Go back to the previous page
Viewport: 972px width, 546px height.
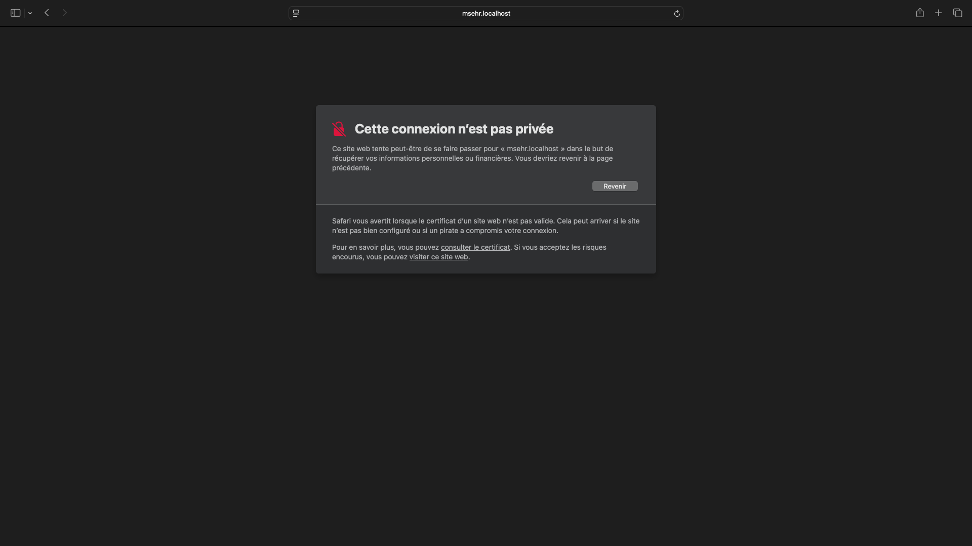47,13
